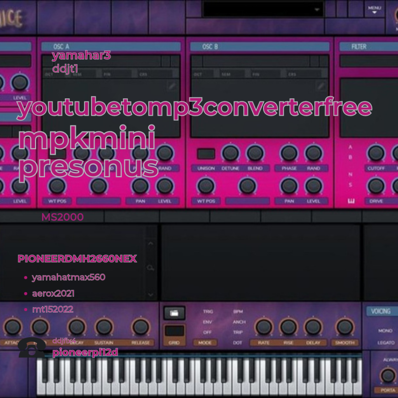Click the 'yamahatmax560' list item
Viewport: 398px width, 398px height.
(x=68, y=277)
